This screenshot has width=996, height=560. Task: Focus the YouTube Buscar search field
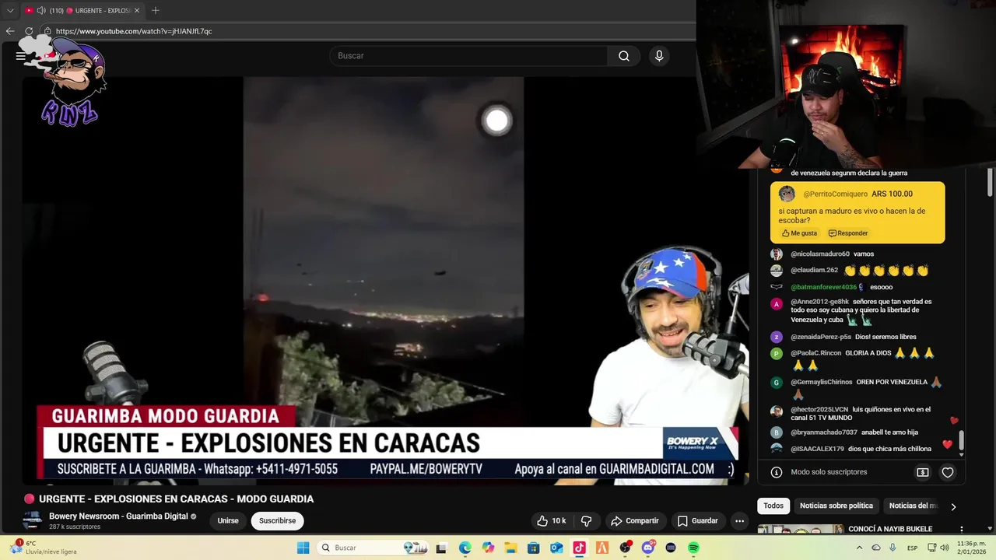pos(468,56)
